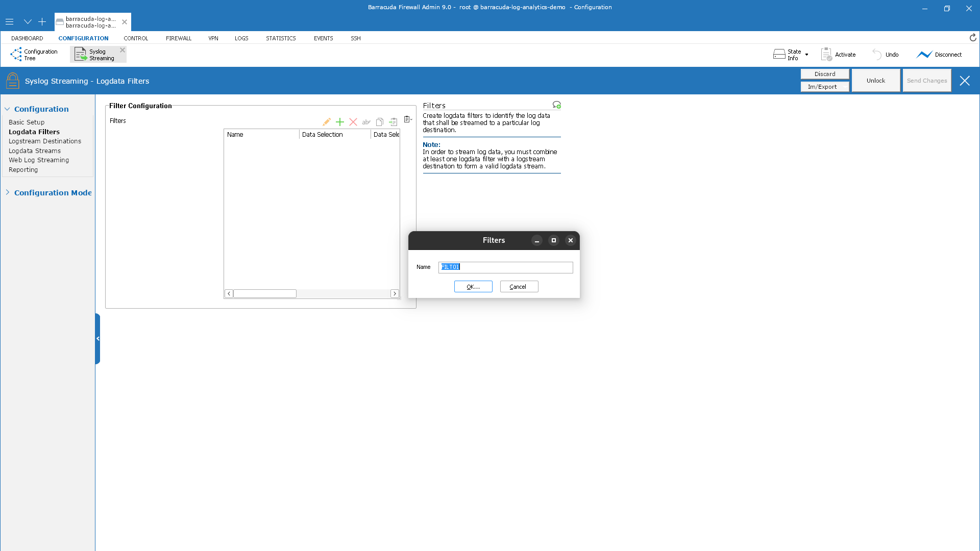Image resolution: width=980 pixels, height=551 pixels.
Task: Click the pencil edit filter icon
Action: [x=327, y=122]
